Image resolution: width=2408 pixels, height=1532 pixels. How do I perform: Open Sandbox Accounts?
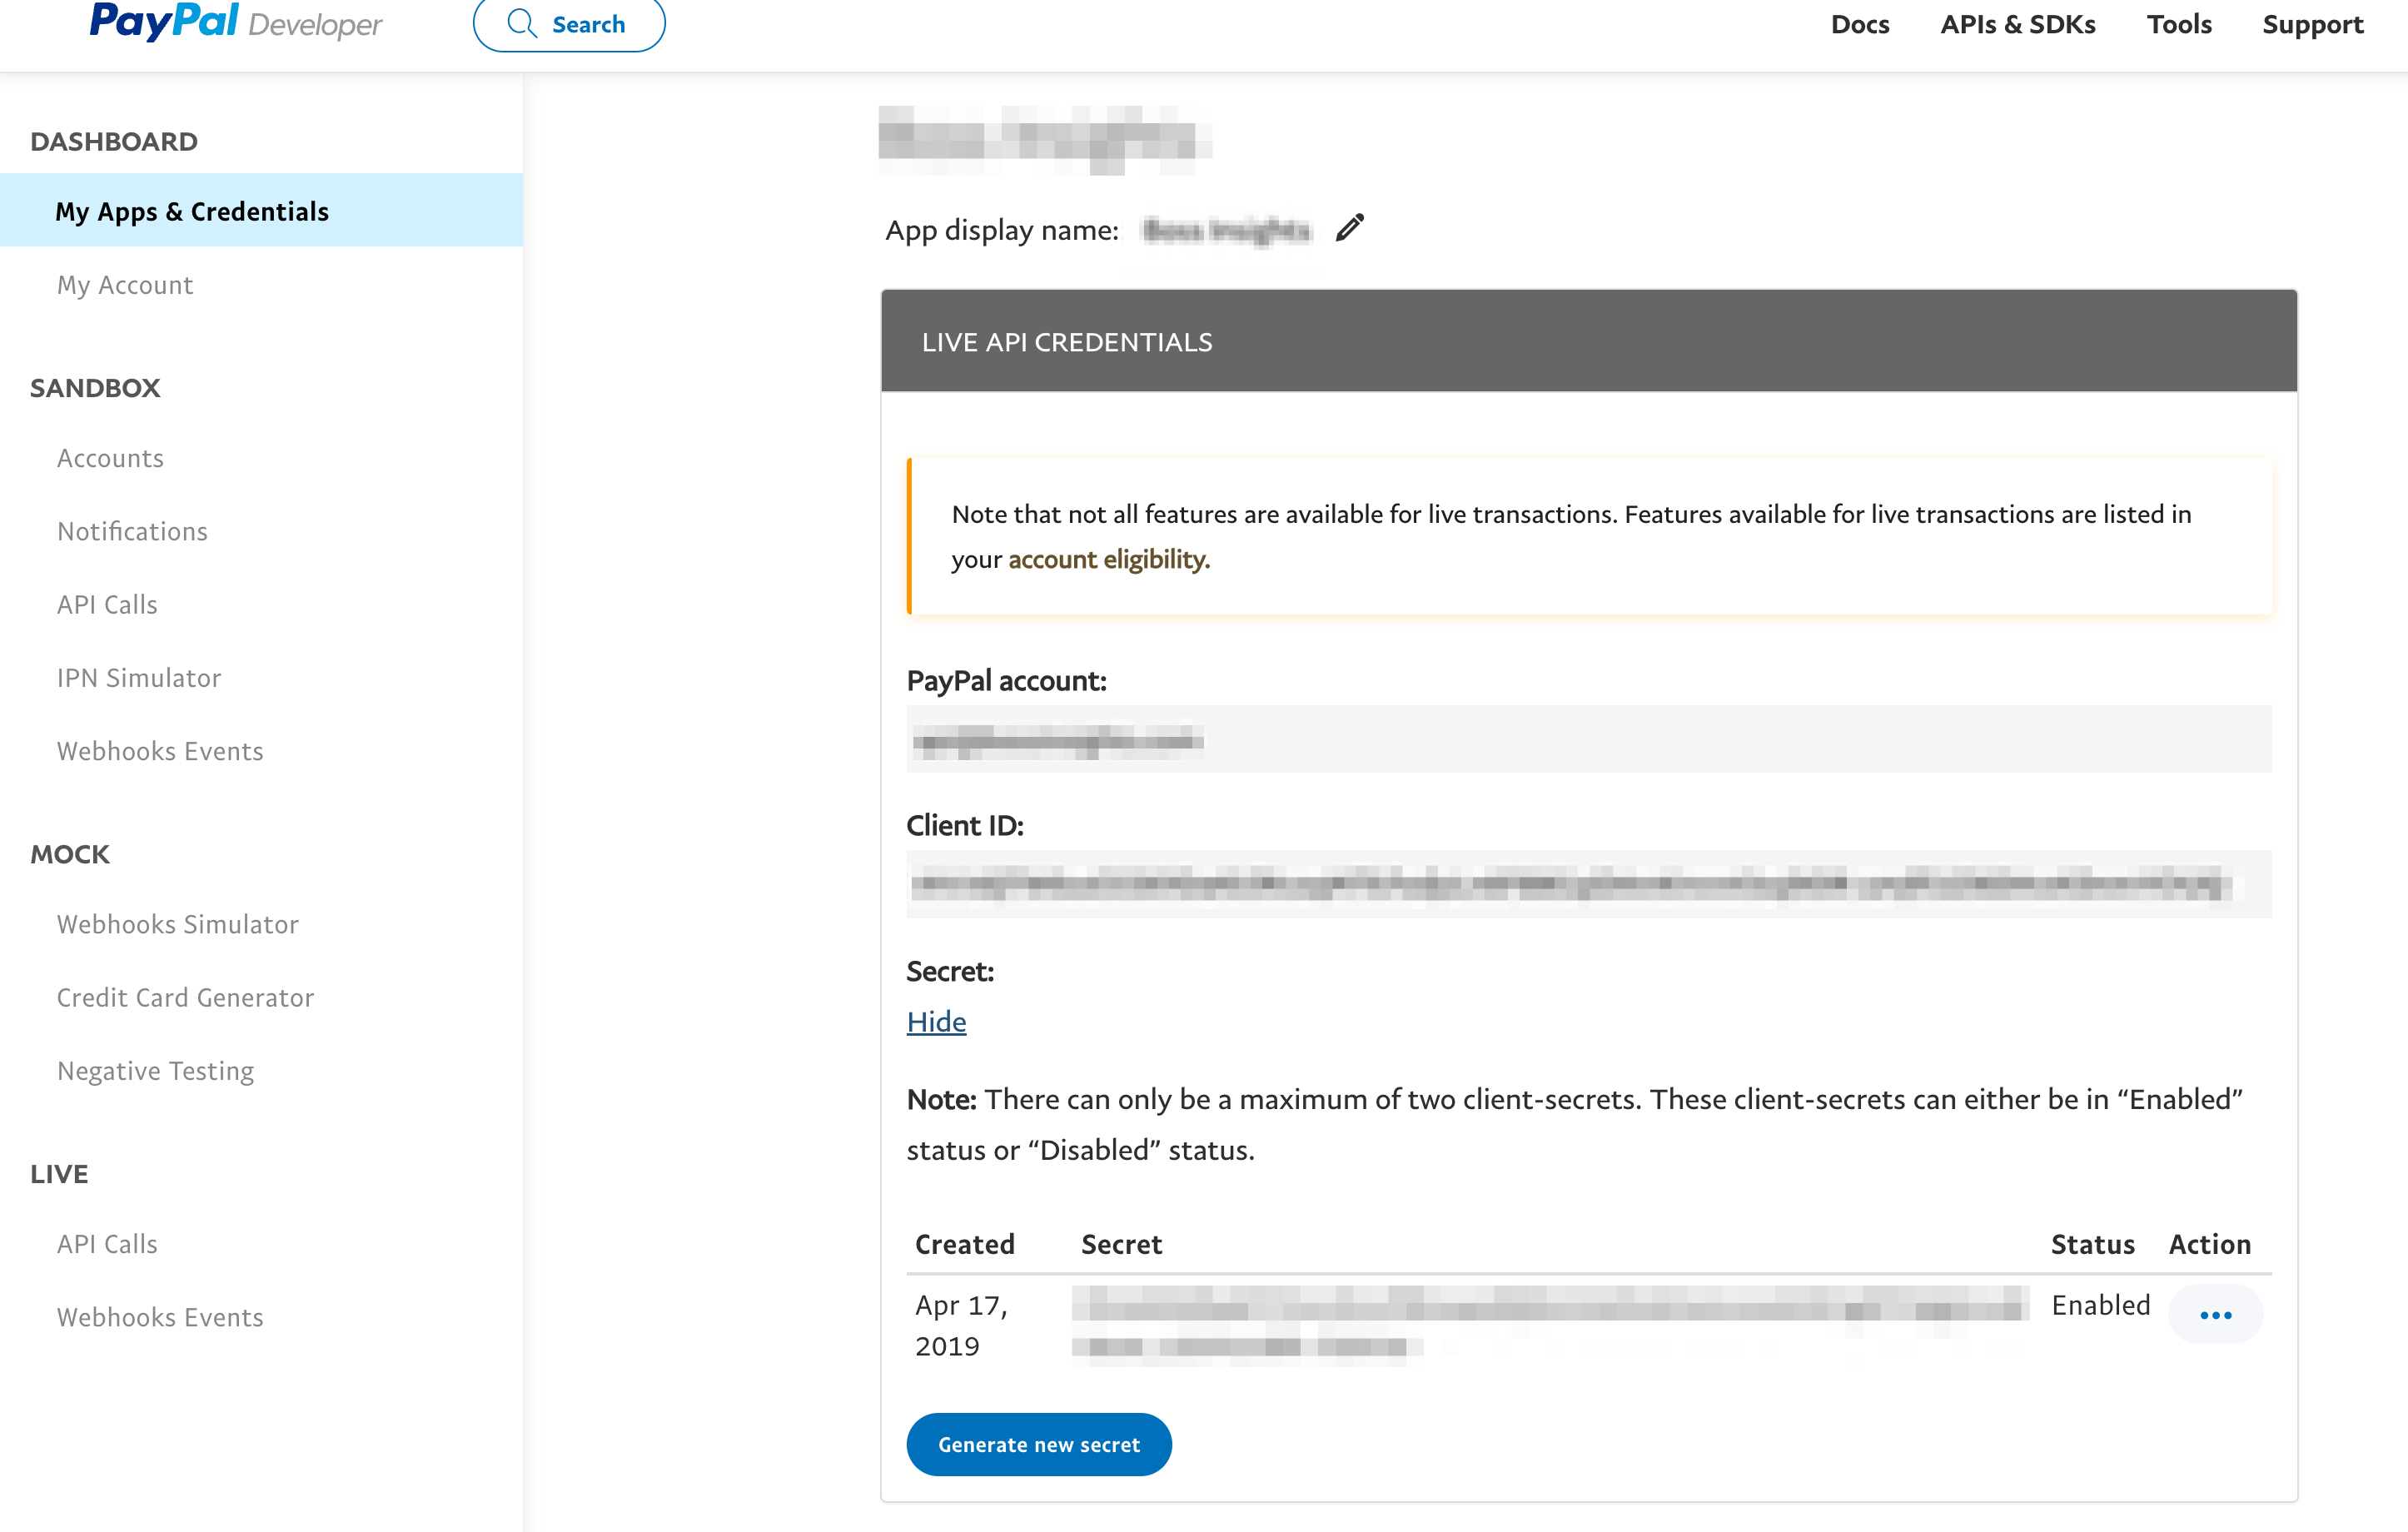pyautogui.click(x=110, y=458)
